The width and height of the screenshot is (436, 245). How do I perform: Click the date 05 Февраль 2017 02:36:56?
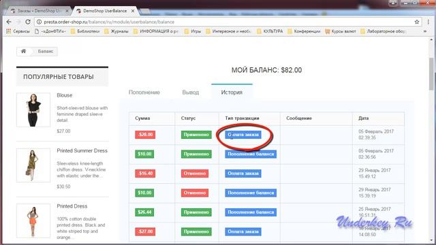click(376, 154)
